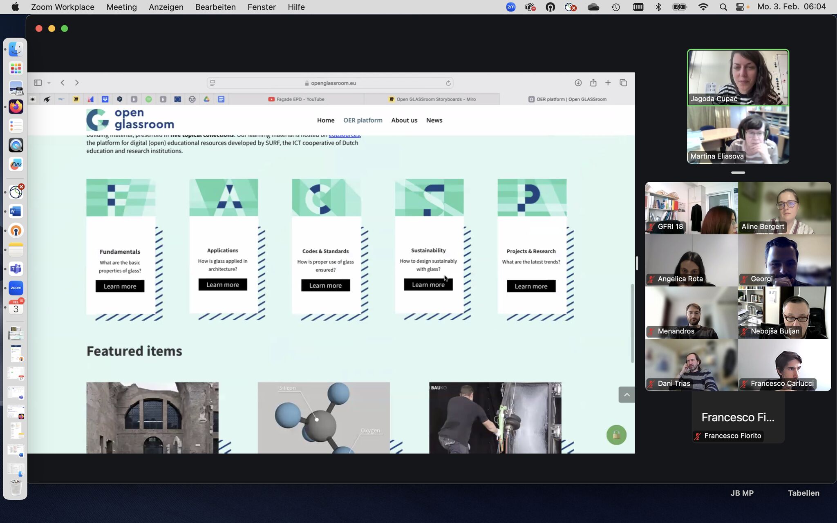
Task: Open the Anzeigen menu
Action: [166, 7]
